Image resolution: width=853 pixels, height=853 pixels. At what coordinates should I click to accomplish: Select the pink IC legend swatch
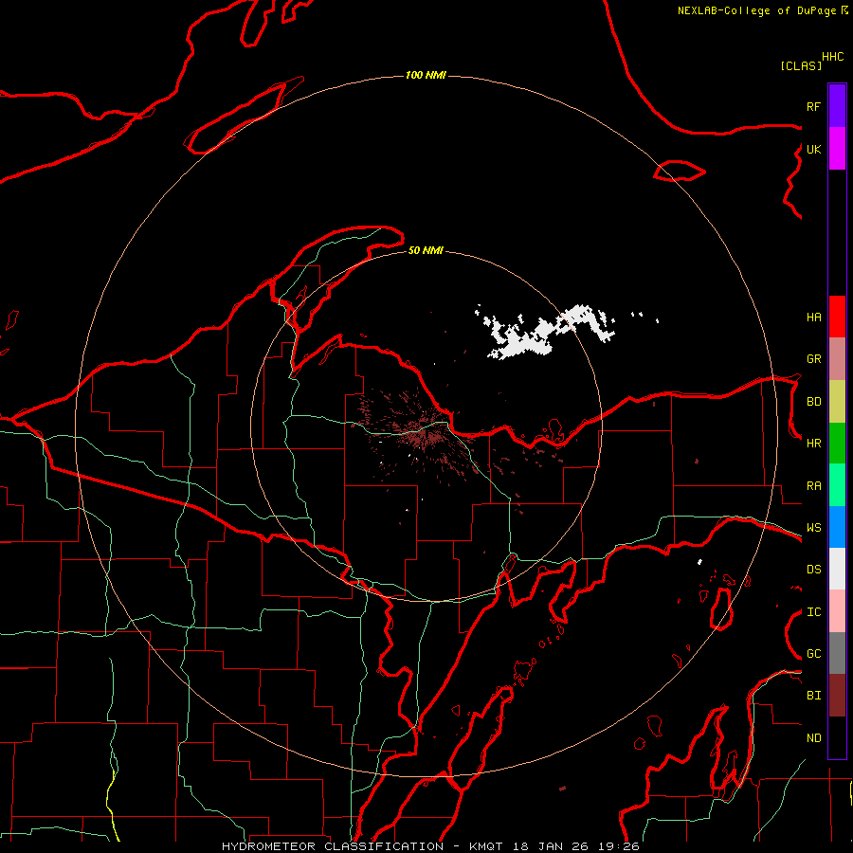click(837, 611)
